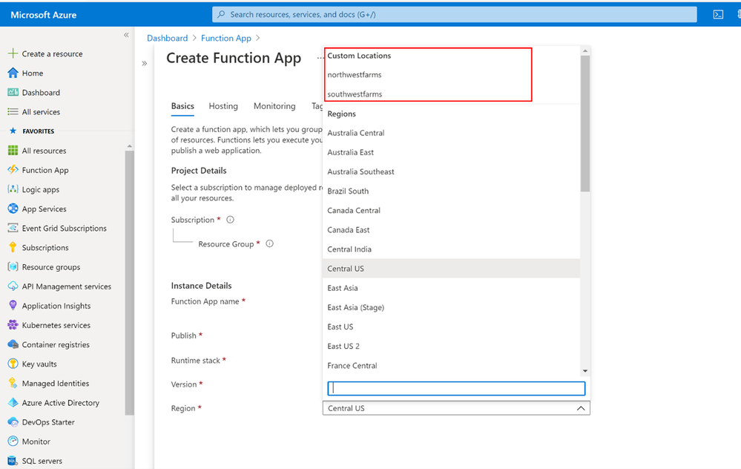This screenshot has height=469, width=741.
Task: Click the Application Insights bulb icon
Action: (13, 306)
